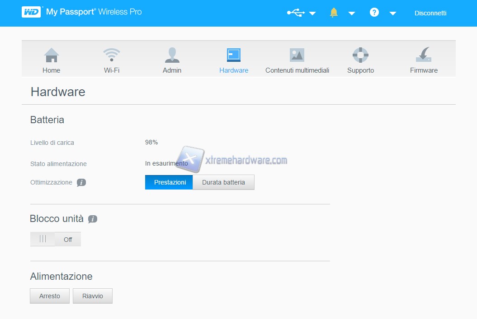Open Contenuti multimediali picture icon
This screenshot has height=319, width=477.
297,55
